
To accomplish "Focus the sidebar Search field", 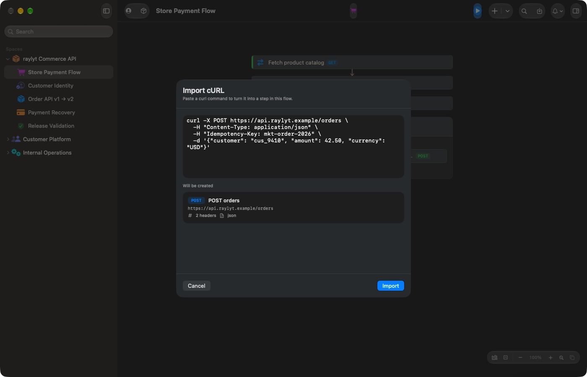I will click(59, 31).
